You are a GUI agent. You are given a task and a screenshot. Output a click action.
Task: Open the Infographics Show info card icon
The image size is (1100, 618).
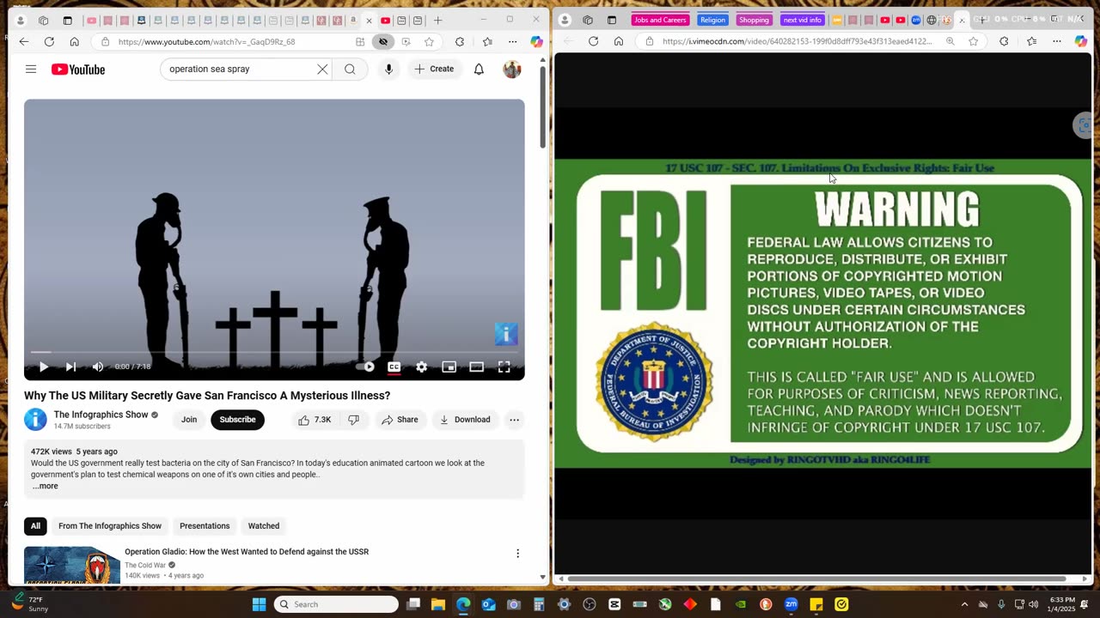(x=506, y=334)
